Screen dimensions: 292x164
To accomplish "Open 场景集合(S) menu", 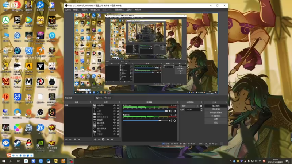I will point(119,10).
